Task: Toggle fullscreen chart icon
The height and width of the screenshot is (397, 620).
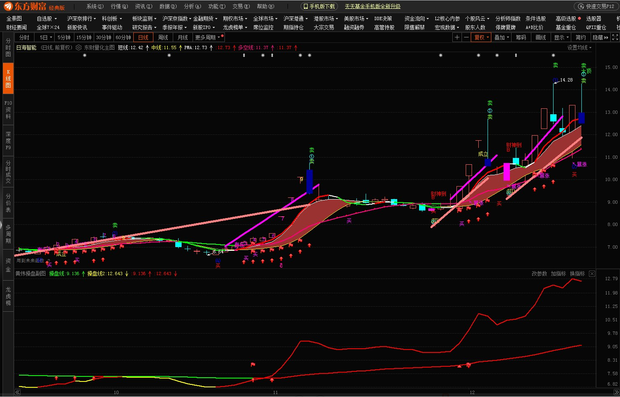Action: (x=615, y=37)
